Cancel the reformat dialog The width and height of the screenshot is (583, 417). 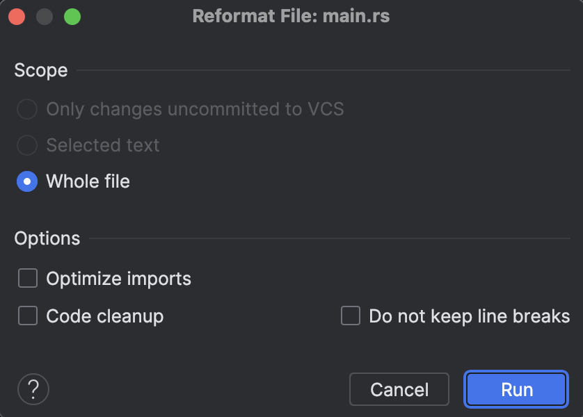399,389
